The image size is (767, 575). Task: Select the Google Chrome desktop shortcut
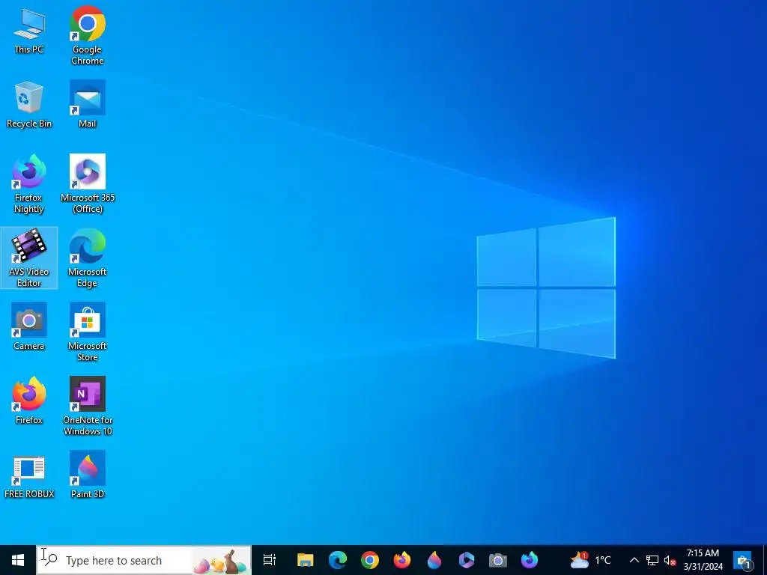[88, 35]
